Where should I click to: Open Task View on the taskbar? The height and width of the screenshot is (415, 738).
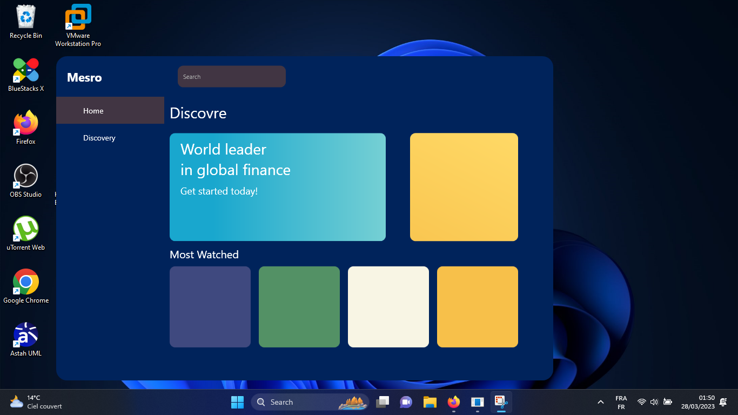[383, 402]
